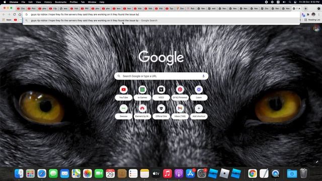
Task: Customize this page with the pencil icon
Action: pyautogui.click(x=317, y=162)
